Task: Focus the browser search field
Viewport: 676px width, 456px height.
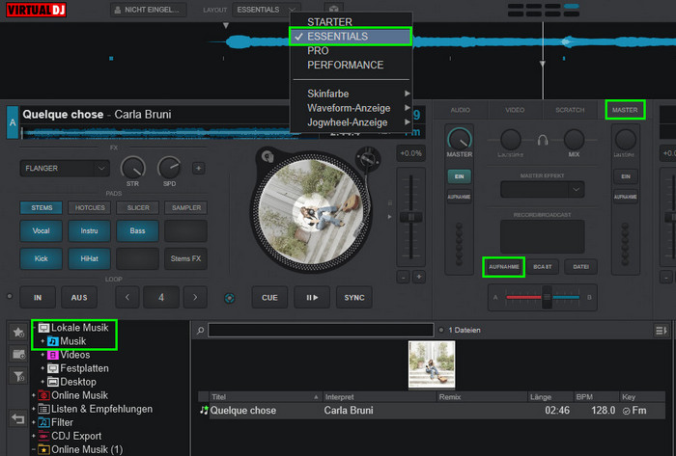Action: coord(321,331)
